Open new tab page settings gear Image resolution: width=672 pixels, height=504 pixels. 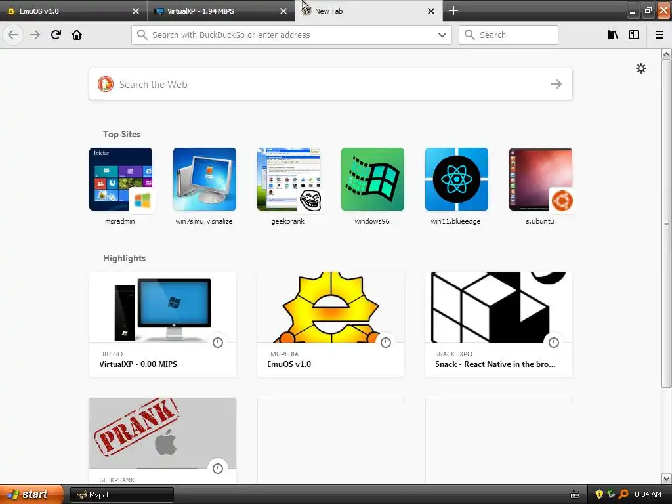pos(640,68)
